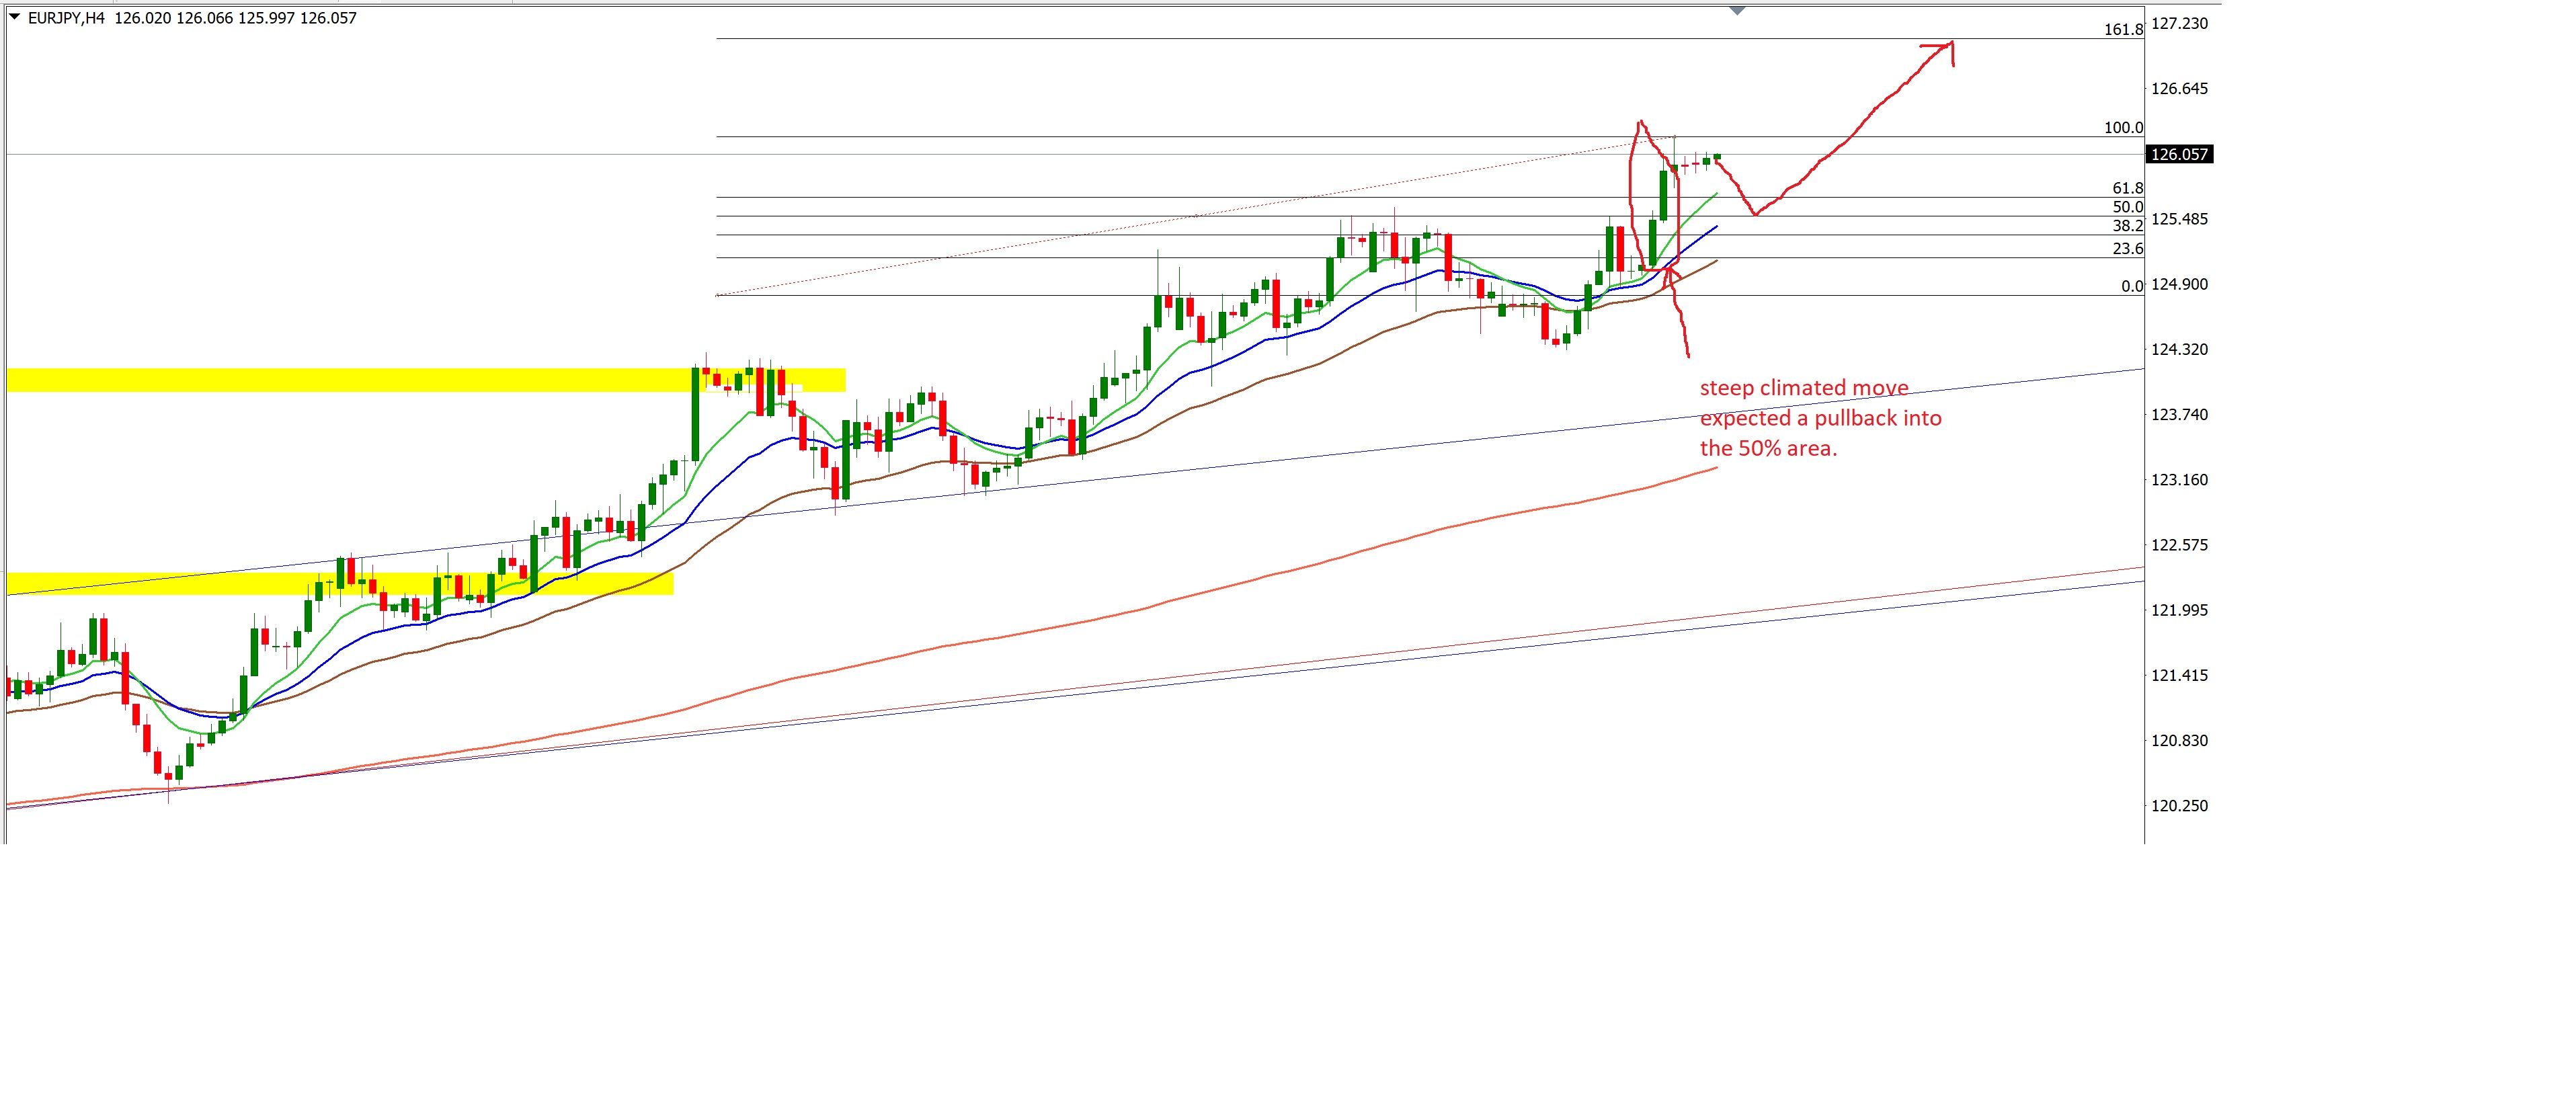Open the chart menu triangle beside EURJPY,H4
This screenshot has height=1099, width=2576.
14,17
